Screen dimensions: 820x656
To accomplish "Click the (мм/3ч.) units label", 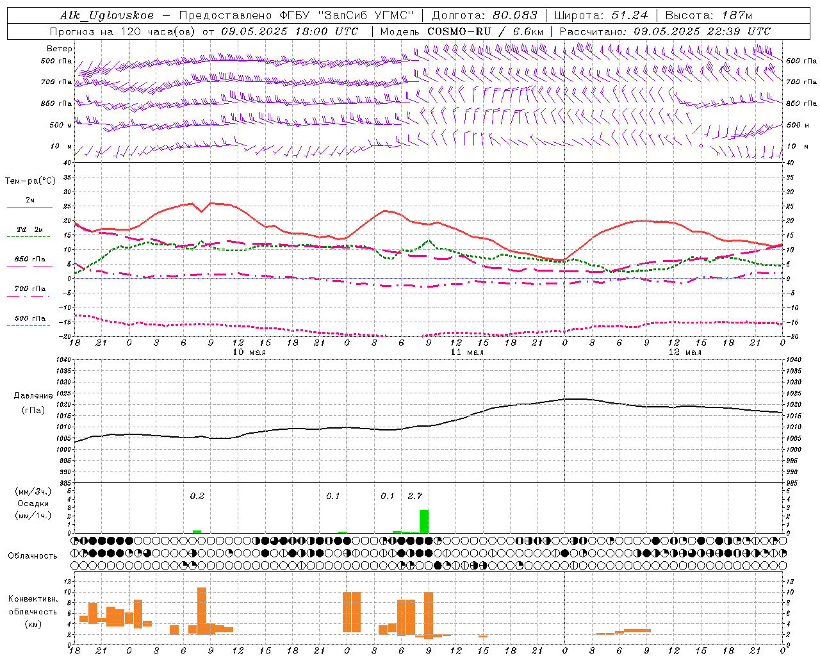I will (33, 491).
